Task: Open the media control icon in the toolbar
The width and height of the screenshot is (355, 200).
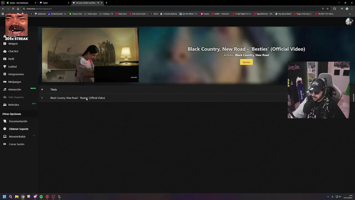Action: point(342,9)
